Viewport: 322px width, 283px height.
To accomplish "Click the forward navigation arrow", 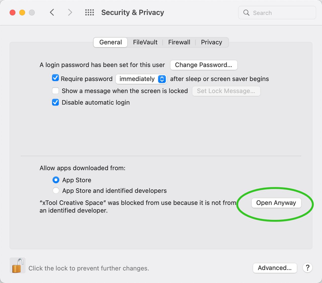I will (70, 12).
